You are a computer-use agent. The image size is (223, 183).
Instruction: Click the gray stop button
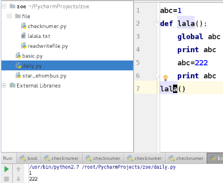tap(6, 179)
